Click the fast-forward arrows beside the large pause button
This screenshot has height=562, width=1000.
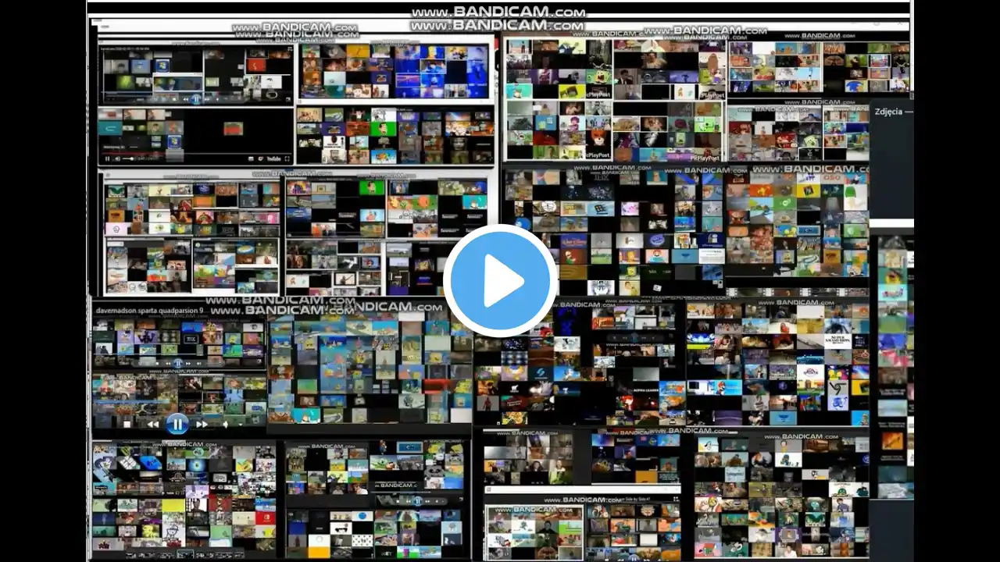202,425
